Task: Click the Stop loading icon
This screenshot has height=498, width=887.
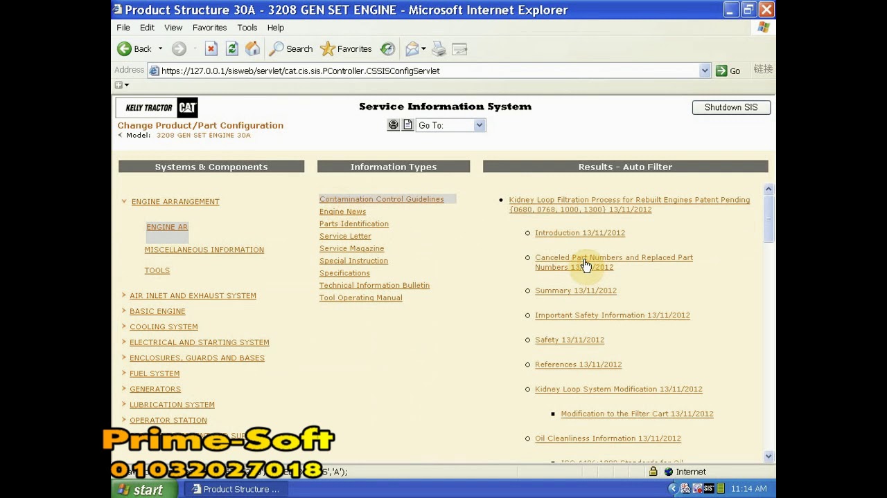Action: pyautogui.click(x=211, y=49)
